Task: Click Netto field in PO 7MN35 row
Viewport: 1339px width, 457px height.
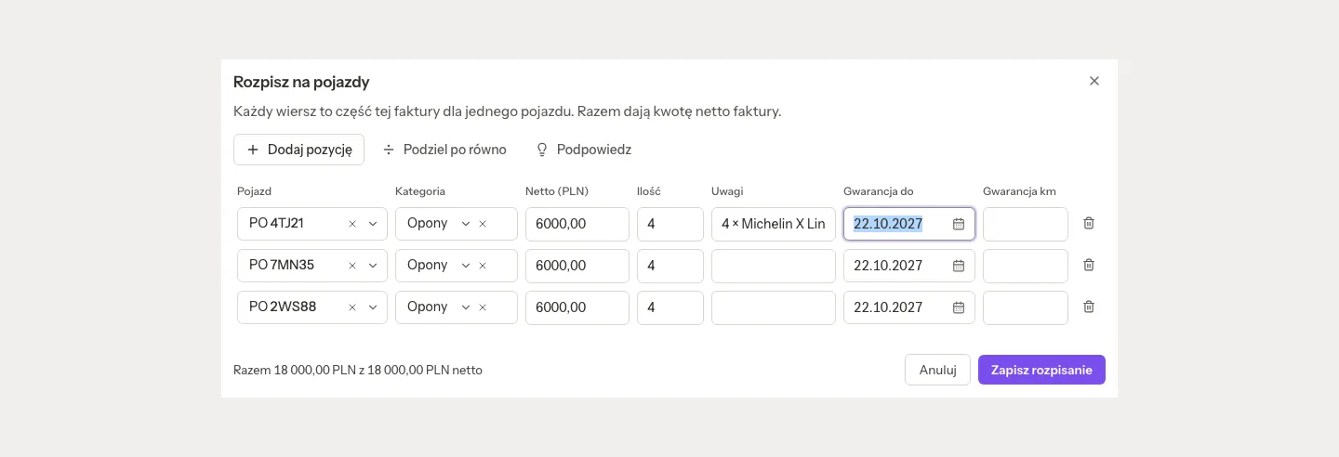Action: 577,266
